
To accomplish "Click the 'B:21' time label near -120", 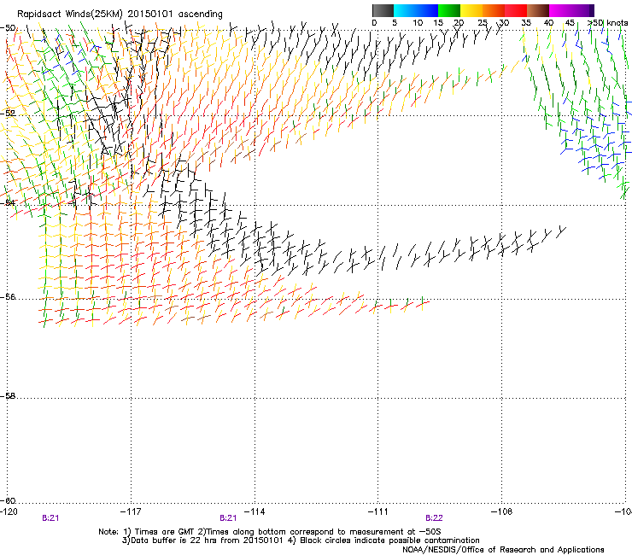I will [50, 518].
